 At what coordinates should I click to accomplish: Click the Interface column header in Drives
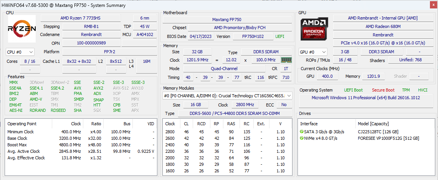[309, 124]
